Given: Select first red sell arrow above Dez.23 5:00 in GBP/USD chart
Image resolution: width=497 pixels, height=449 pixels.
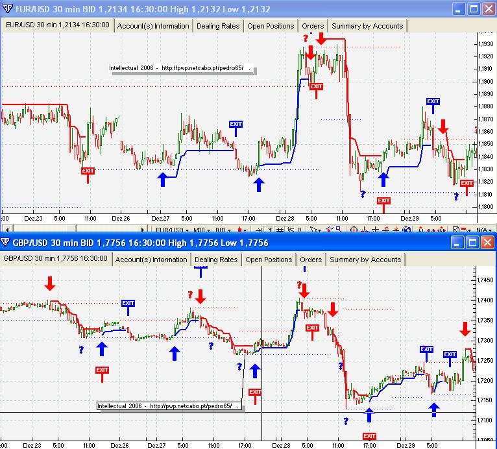Looking at the screenshot, I should tap(50, 284).
